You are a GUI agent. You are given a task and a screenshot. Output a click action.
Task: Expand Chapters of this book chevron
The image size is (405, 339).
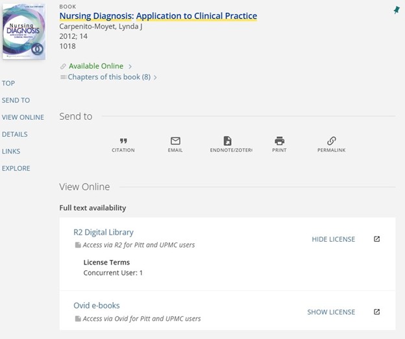155,77
